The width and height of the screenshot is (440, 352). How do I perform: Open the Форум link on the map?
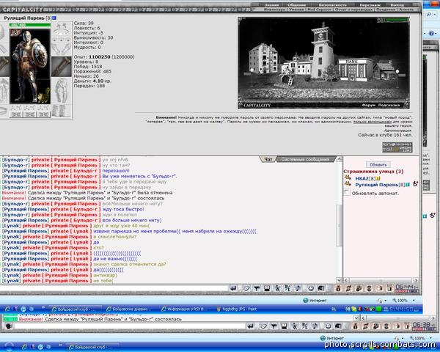[x=368, y=105]
